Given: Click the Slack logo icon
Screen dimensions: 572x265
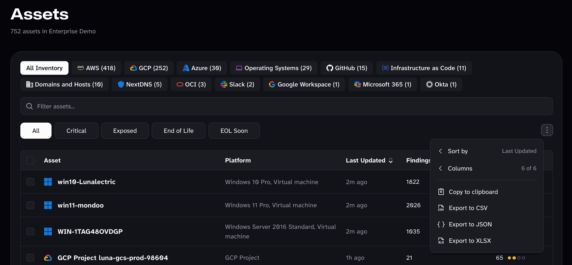Looking at the screenshot, I should (224, 84).
